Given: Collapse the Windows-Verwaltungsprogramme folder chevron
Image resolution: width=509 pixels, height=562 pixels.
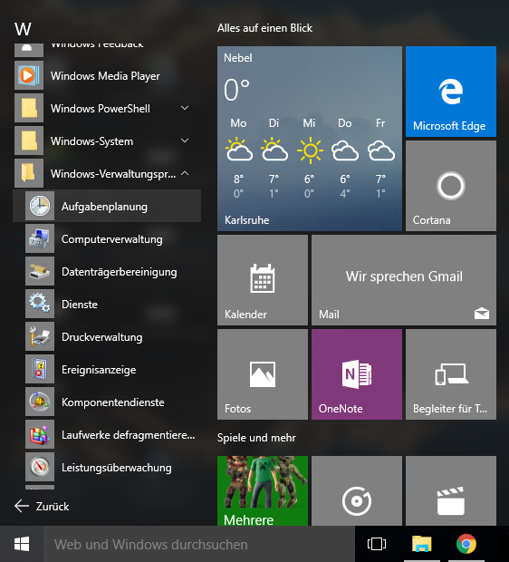Looking at the screenshot, I should point(185,173).
